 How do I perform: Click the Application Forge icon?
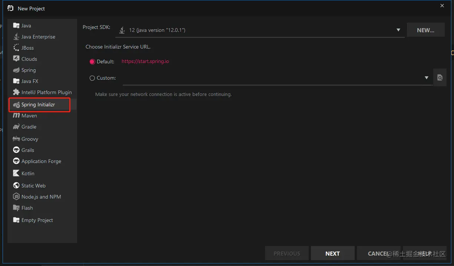(x=16, y=161)
